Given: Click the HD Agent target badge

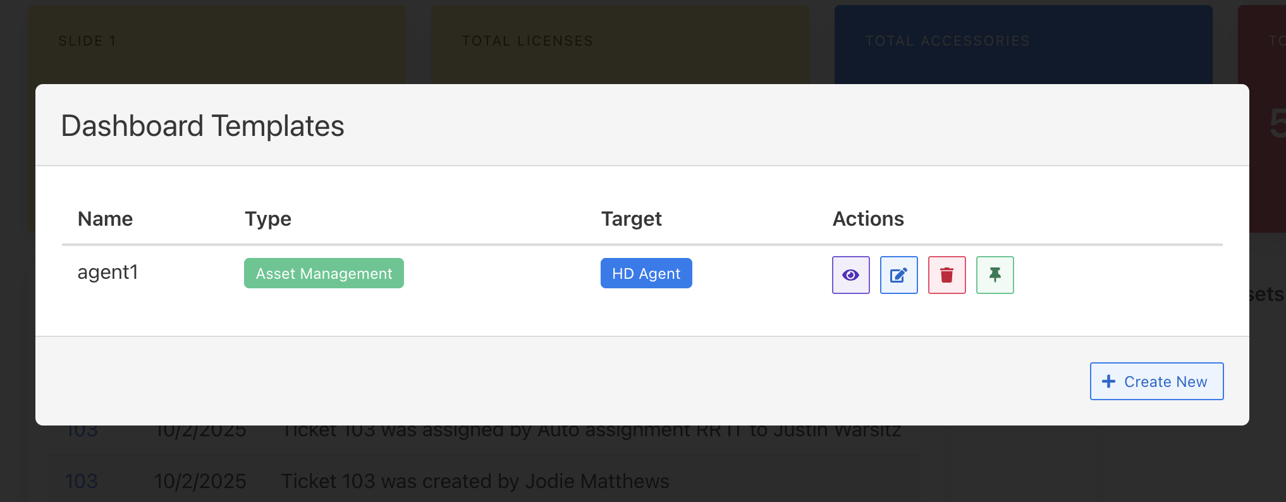Looking at the screenshot, I should [646, 273].
